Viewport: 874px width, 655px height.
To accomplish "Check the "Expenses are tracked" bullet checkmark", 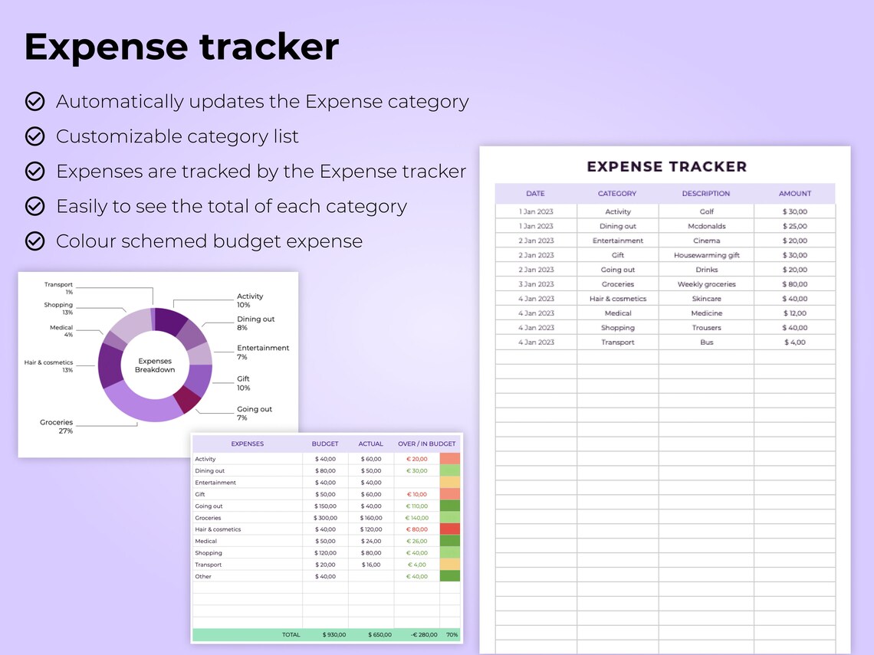I will [x=35, y=172].
